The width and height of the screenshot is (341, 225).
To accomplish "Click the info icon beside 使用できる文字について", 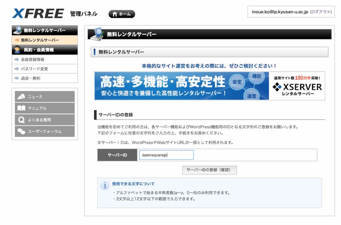I will pos(104,185).
